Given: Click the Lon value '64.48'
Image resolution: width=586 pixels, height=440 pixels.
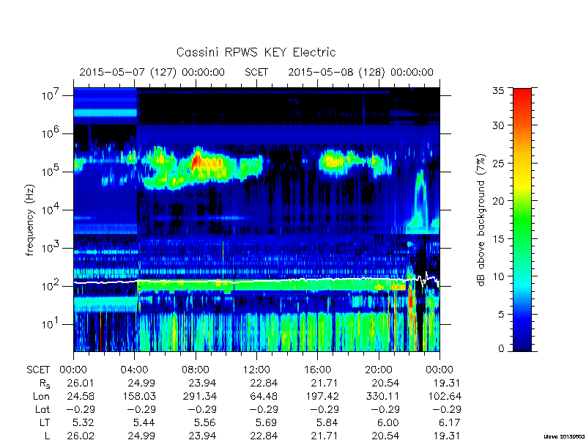Looking at the screenshot, I should pos(264,396).
